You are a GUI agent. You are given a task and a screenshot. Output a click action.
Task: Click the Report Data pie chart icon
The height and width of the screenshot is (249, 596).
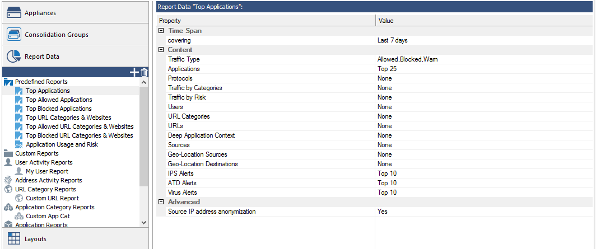click(x=14, y=56)
